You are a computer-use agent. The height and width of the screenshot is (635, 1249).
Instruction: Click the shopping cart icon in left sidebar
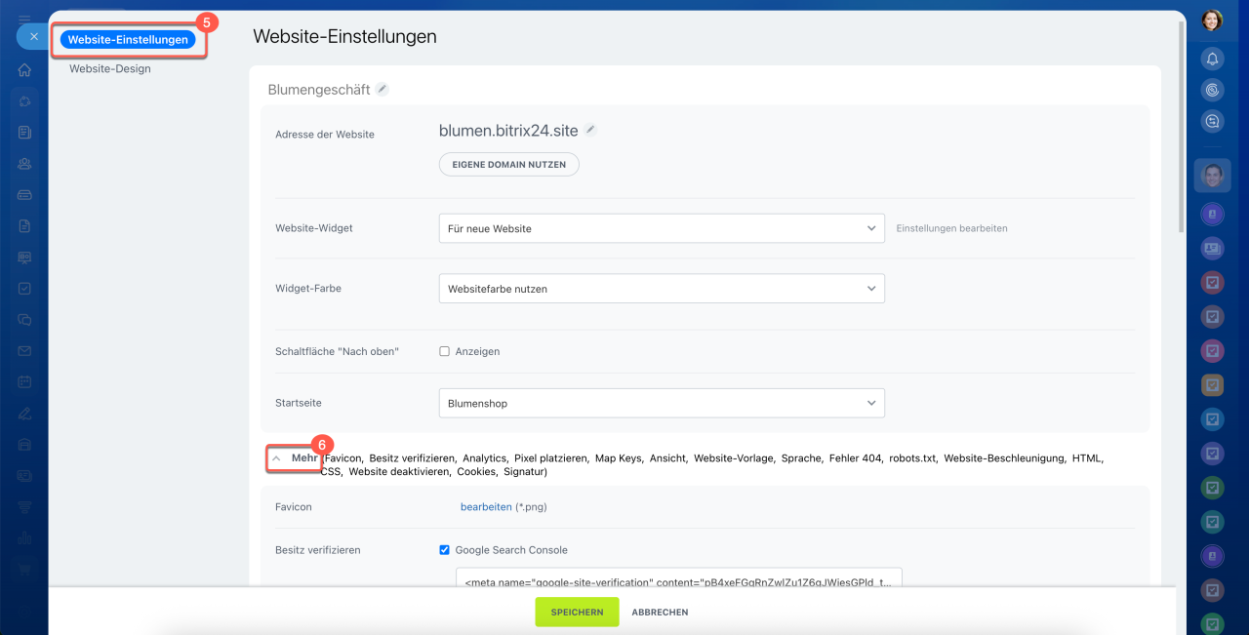[x=24, y=571]
